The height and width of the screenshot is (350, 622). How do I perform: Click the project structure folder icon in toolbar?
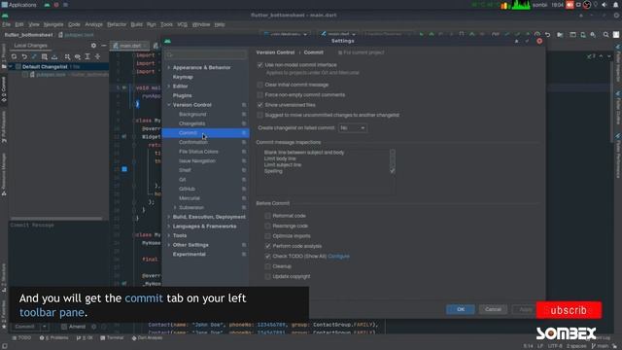coord(560,35)
